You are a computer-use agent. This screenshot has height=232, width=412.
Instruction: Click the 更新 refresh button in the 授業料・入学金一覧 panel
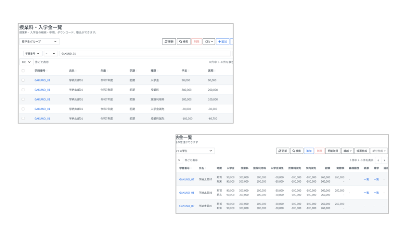[169, 41]
